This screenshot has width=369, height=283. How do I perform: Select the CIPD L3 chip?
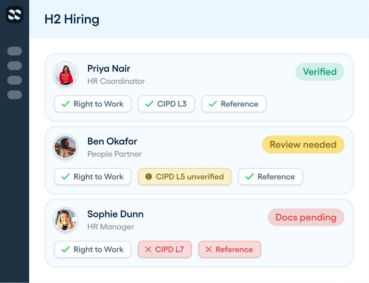coord(166,104)
